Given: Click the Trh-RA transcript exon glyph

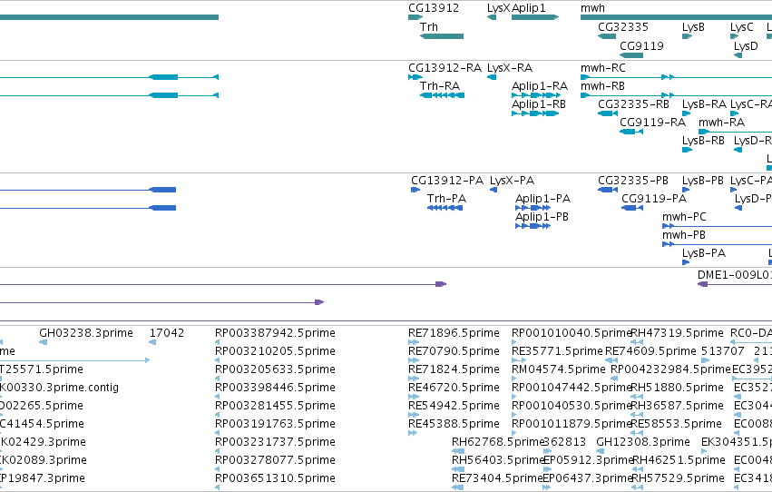Looking at the screenshot, I should pos(442,95).
